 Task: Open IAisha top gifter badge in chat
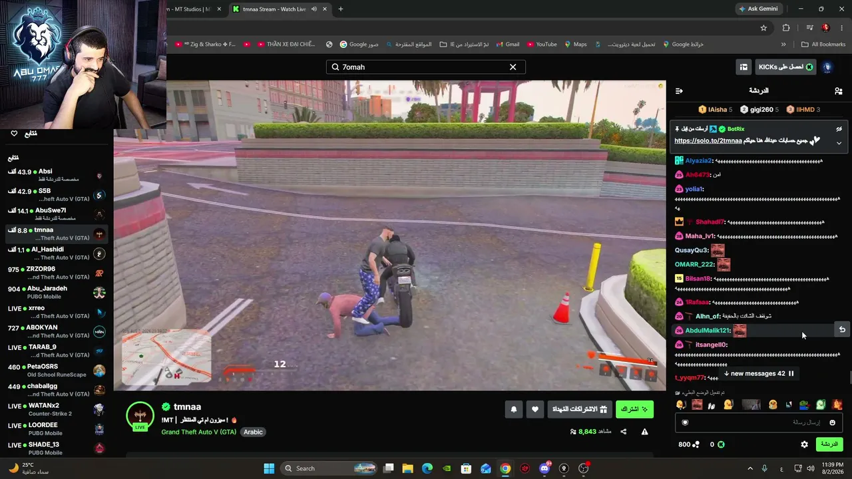pyautogui.click(x=715, y=110)
